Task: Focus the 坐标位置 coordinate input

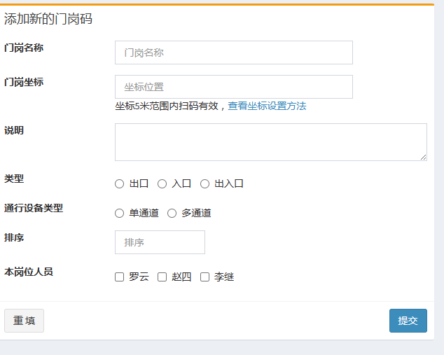Action: pyautogui.click(x=233, y=87)
